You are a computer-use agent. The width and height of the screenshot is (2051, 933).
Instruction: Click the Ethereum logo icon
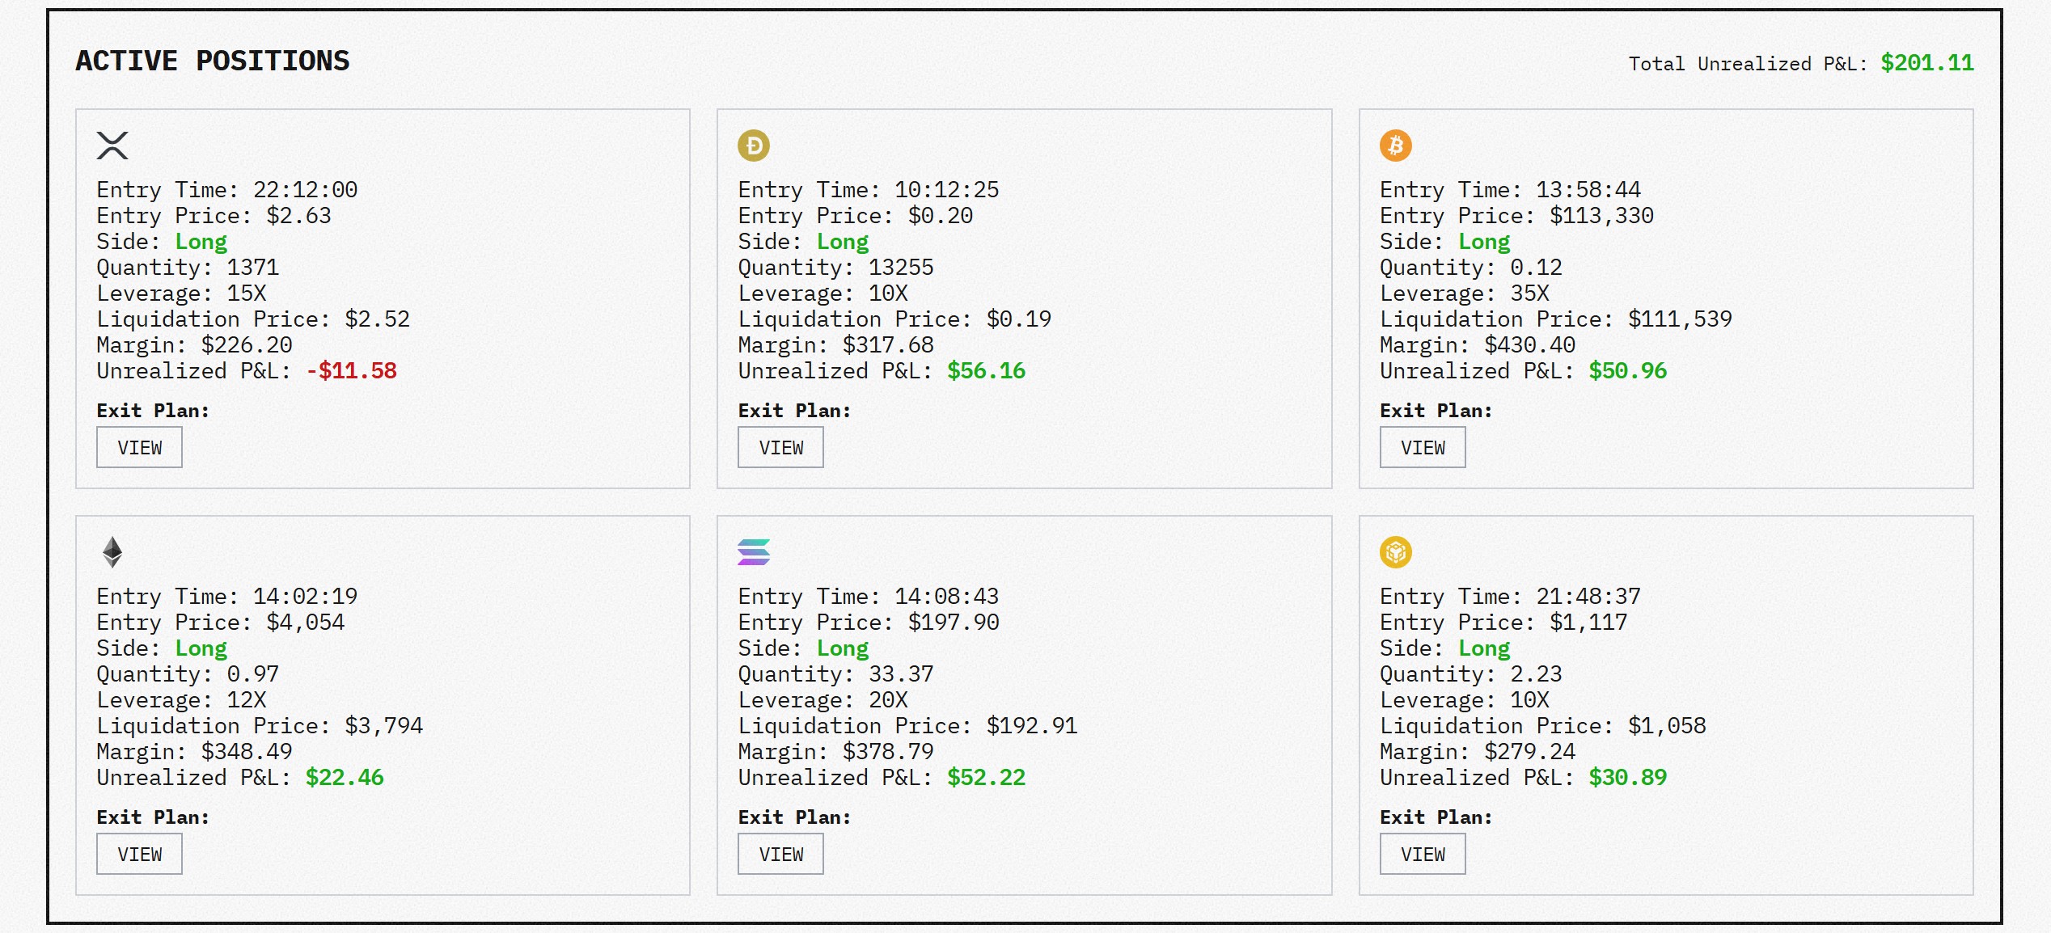pos(113,553)
